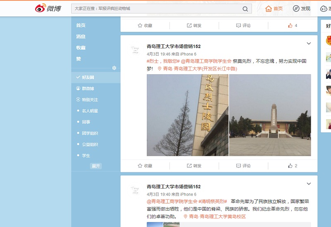Expand sidebar groups with 展开

tap(96, 166)
